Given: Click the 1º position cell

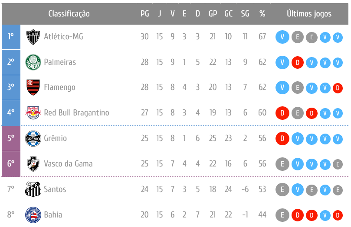Looking at the screenshot, I should click(11, 37).
